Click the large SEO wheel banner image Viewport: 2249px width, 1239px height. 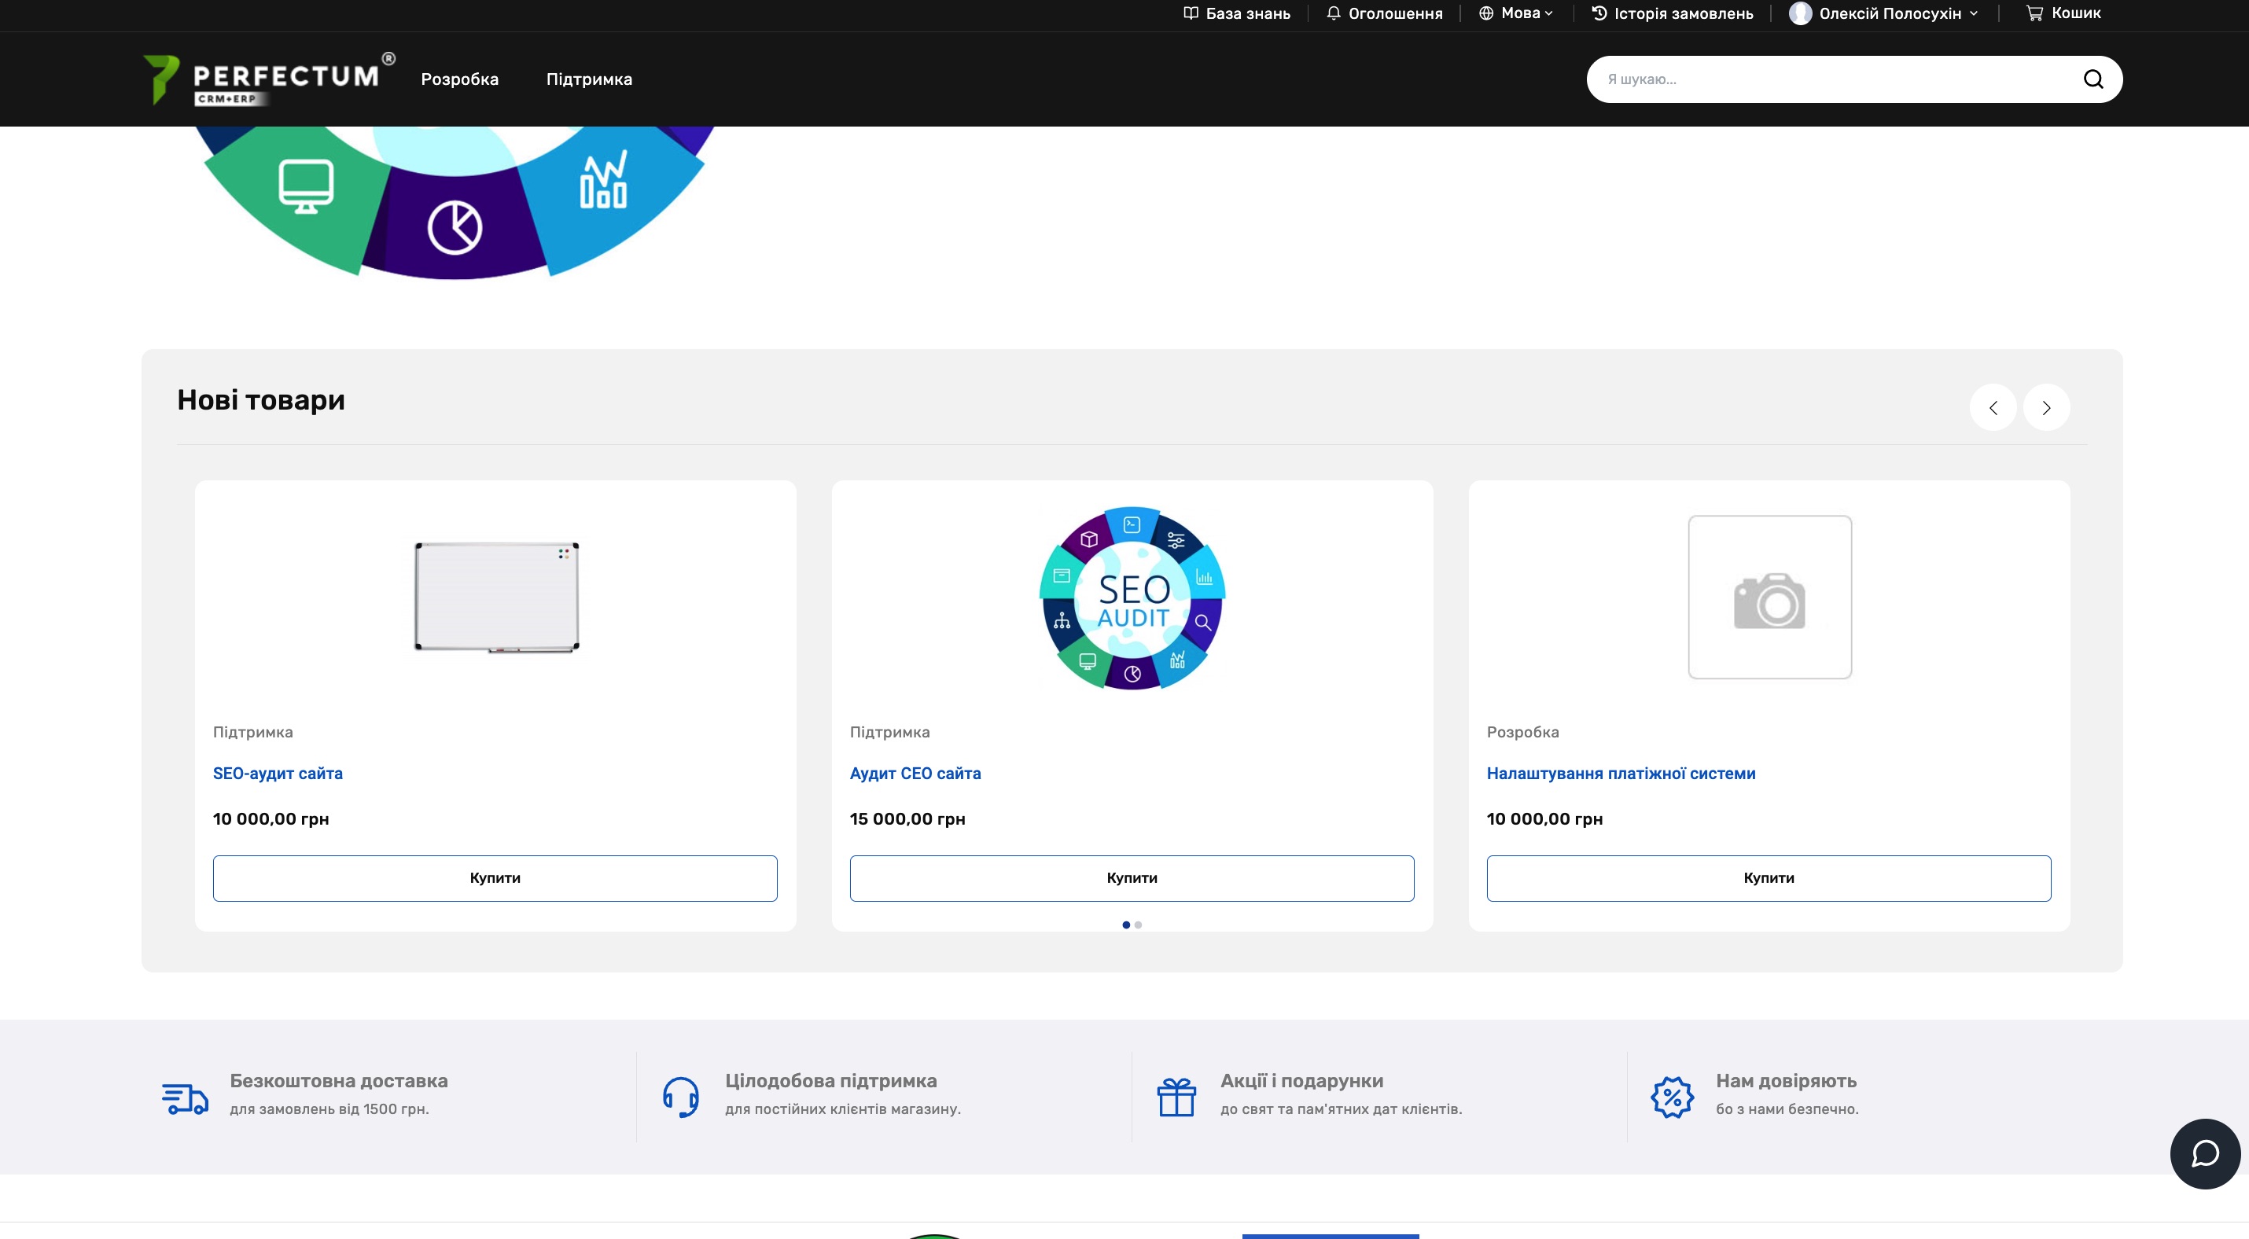(x=454, y=202)
